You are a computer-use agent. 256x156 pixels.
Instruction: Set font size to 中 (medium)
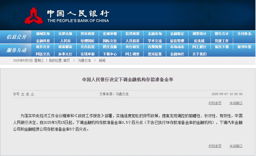click(x=27, y=94)
